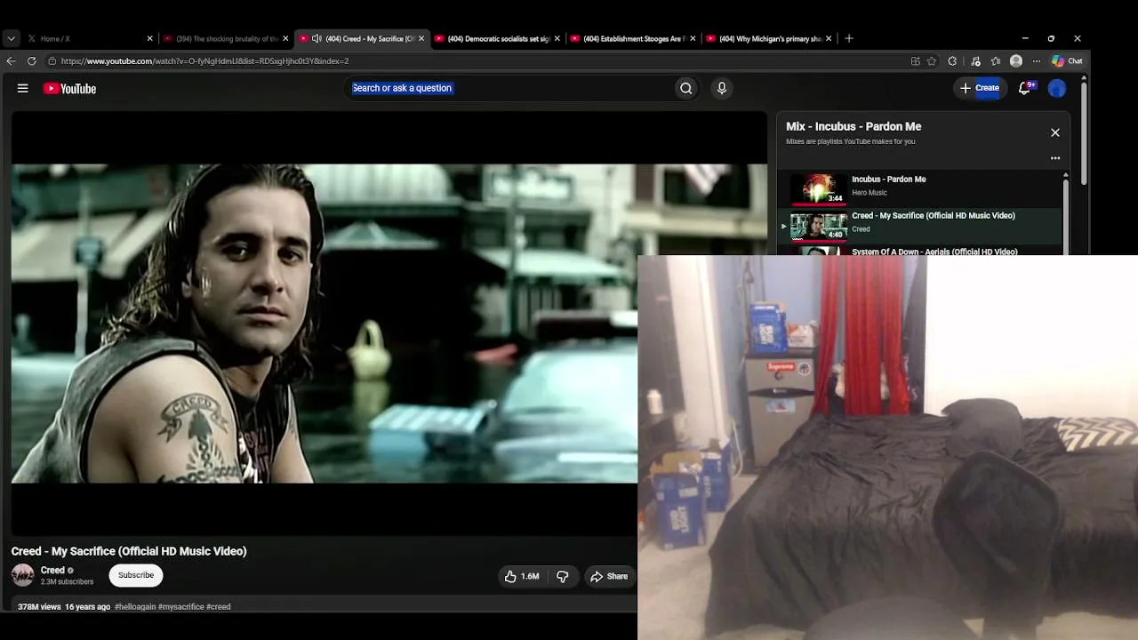The image size is (1138, 640).
Task: Switch to 'Establishment Stooges Are' tab
Action: (x=632, y=38)
